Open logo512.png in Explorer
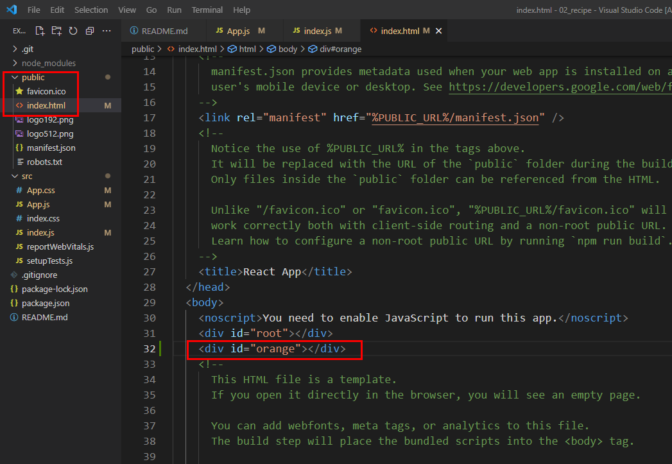Screen dimensions: 672x464 [x=60, y=133]
